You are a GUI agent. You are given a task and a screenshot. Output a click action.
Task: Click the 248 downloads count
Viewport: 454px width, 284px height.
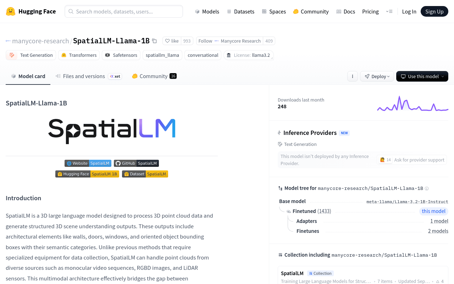pyautogui.click(x=282, y=106)
